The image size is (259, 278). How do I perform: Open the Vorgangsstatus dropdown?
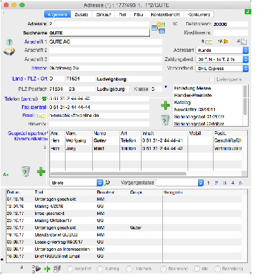(x=180, y=183)
